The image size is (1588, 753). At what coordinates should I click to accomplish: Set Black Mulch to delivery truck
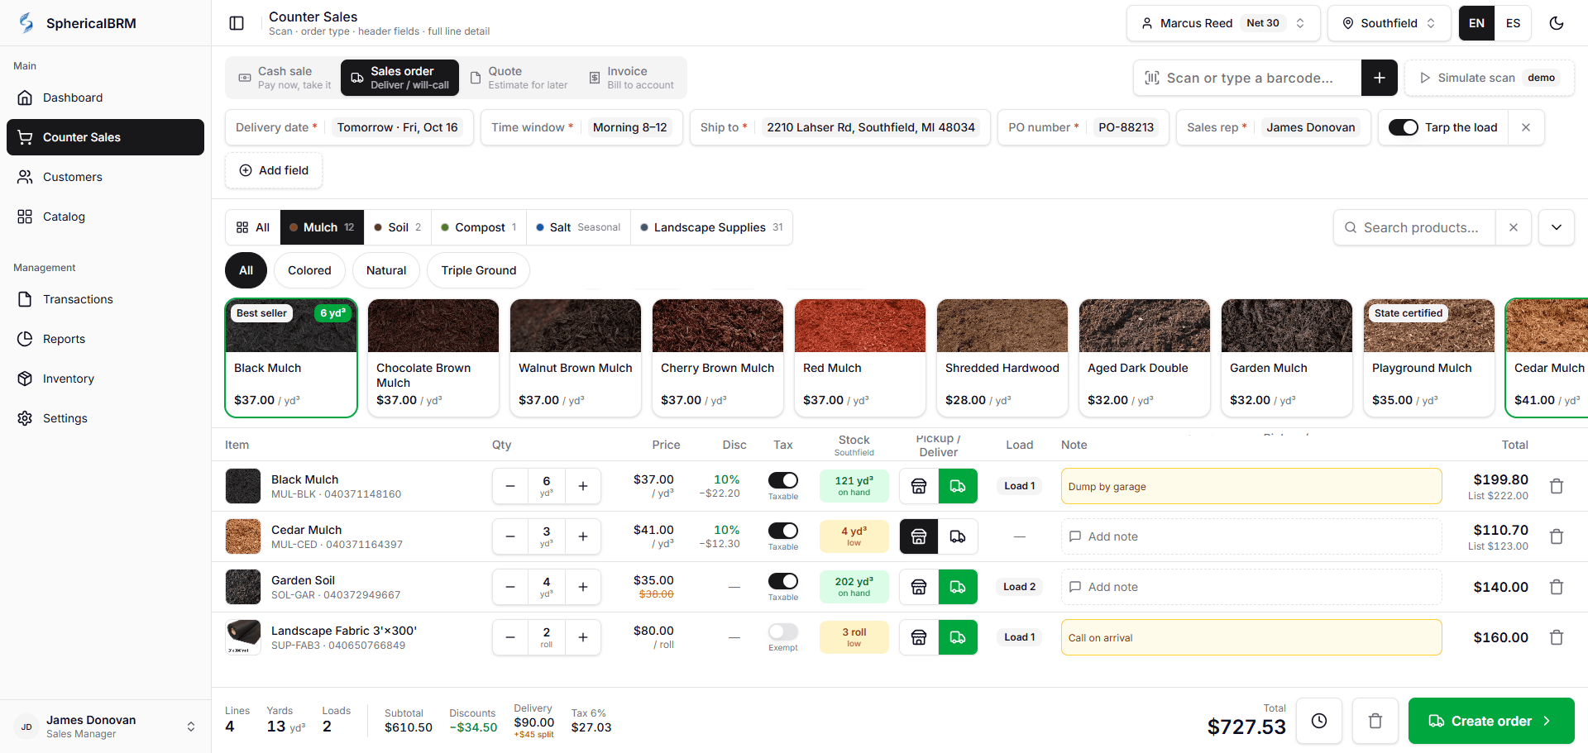pos(958,486)
